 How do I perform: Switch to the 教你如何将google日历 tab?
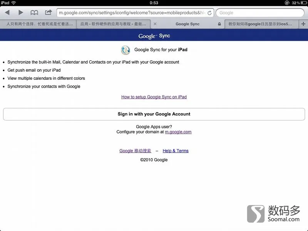[x=261, y=24]
